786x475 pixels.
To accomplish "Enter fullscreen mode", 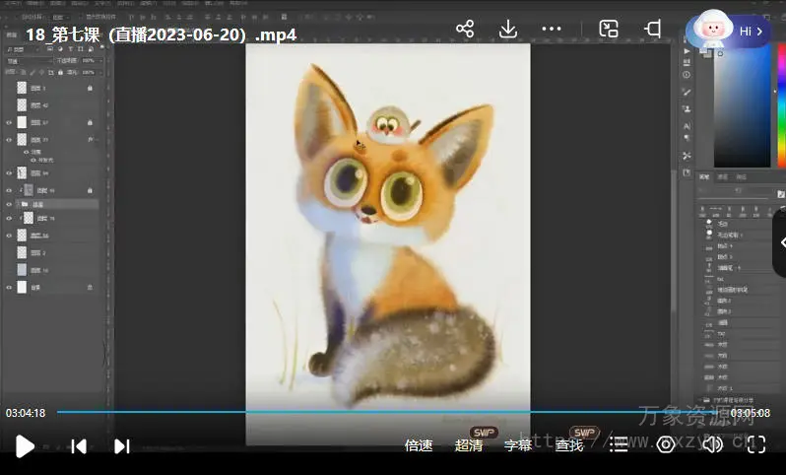I will coord(755,445).
